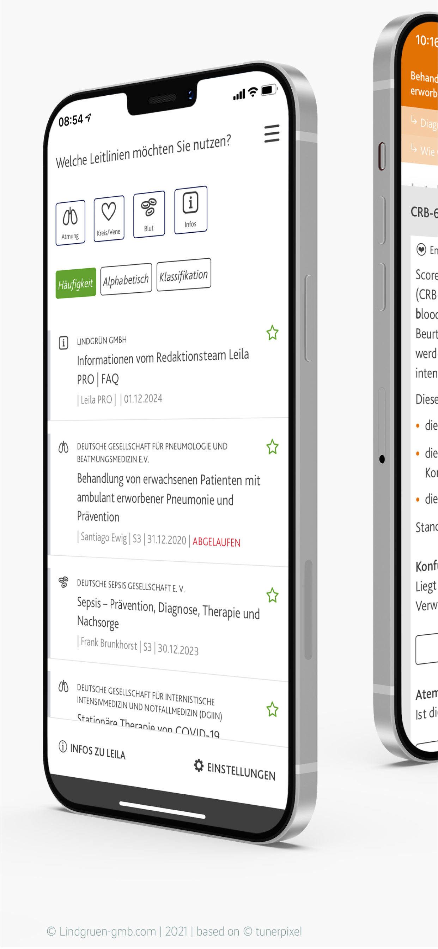This screenshot has height=949, width=438.
Task: Favorite the Sepsis guideline star
Action: 272,595
